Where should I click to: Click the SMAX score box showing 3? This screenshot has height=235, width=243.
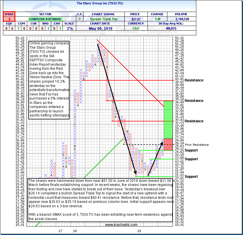(x=9, y=19)
